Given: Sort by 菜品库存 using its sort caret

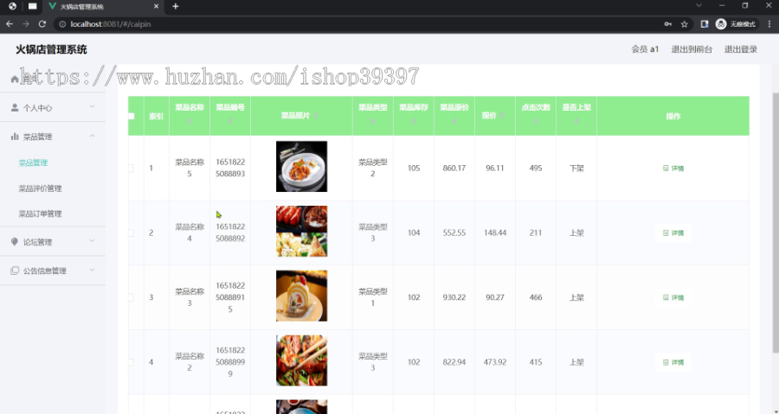Looking at the screenshot, I should pyautogui.click(x=414, y=121).
